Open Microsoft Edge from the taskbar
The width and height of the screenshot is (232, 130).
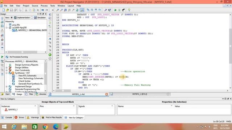[56, 127]
